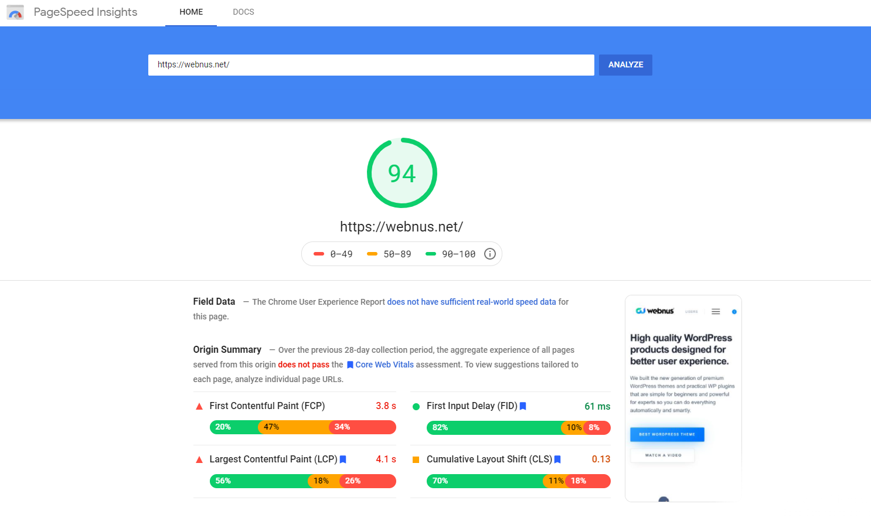Screen dimensions: 871x521
Task: Click the Watch a Video button in preview
Action: click(x=663, y=455)
